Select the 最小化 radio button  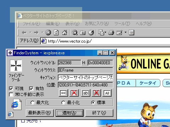pyautogui.click(x=63, y=103)
